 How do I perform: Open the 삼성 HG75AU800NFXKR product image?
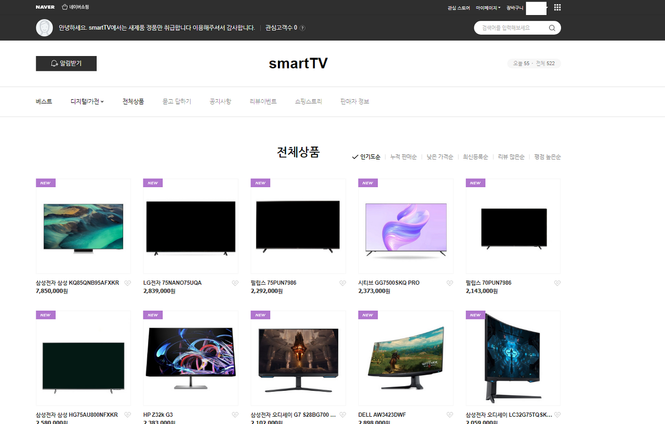[x=83, y=358]
